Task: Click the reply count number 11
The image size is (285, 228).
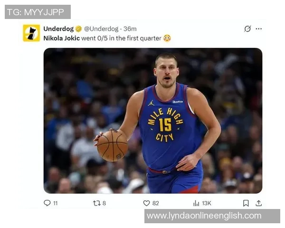Action: (55, 203)
